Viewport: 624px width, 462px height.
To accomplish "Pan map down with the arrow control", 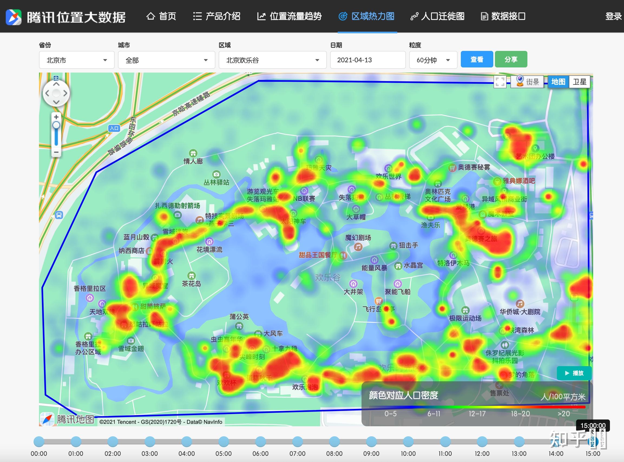I will coord(56,102).
